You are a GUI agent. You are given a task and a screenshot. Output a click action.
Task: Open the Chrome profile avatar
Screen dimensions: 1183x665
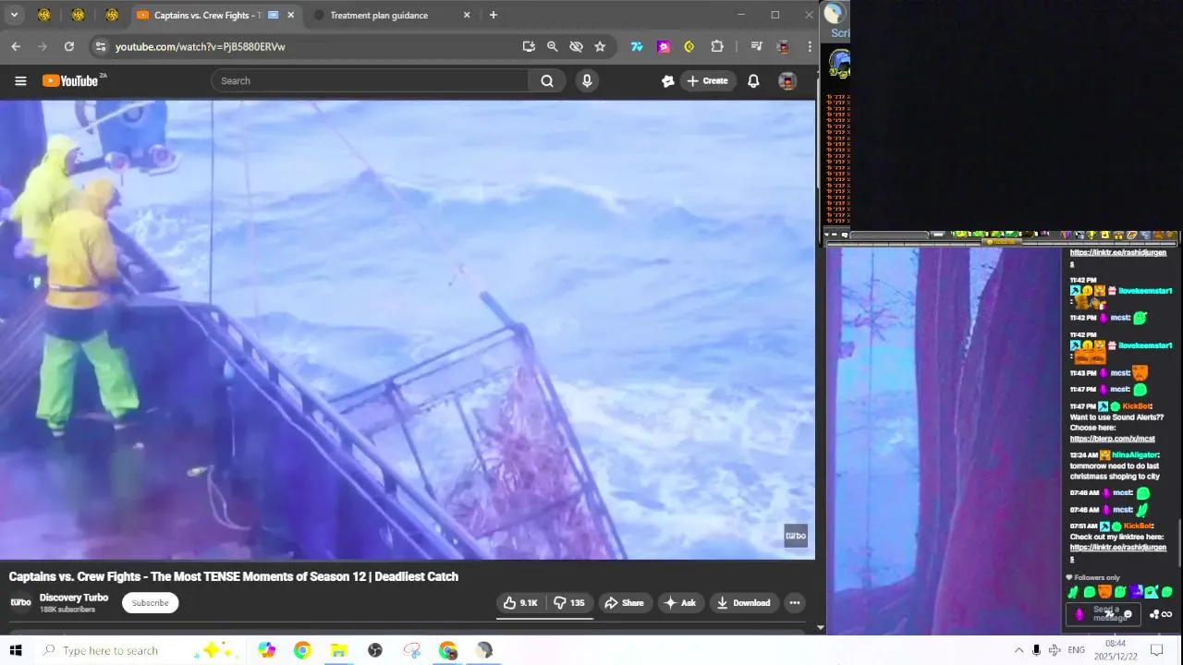(x=783, y=46)
